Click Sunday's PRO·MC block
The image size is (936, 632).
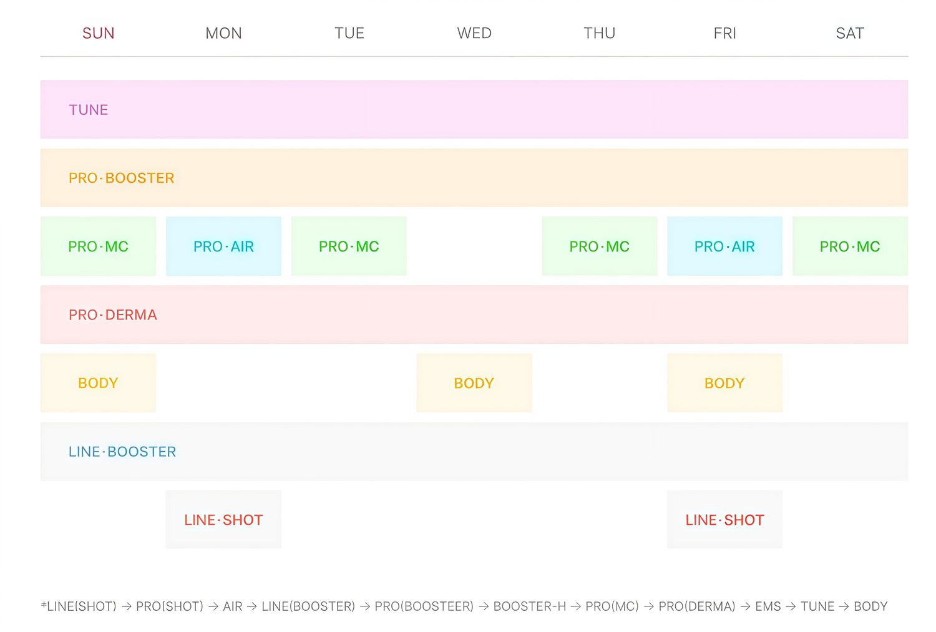(99, 246)
